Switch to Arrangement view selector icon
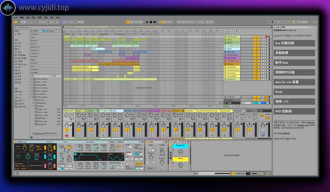Viewport: 330px width, 192px height. point(315,22)
